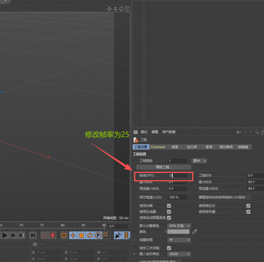Open the 60% 灰色 default color dropdown

pyautogui.click(x=179, y=226)
